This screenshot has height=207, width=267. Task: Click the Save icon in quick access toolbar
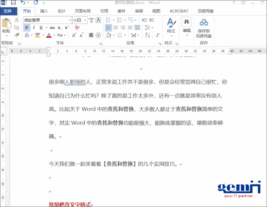[13, 3]
